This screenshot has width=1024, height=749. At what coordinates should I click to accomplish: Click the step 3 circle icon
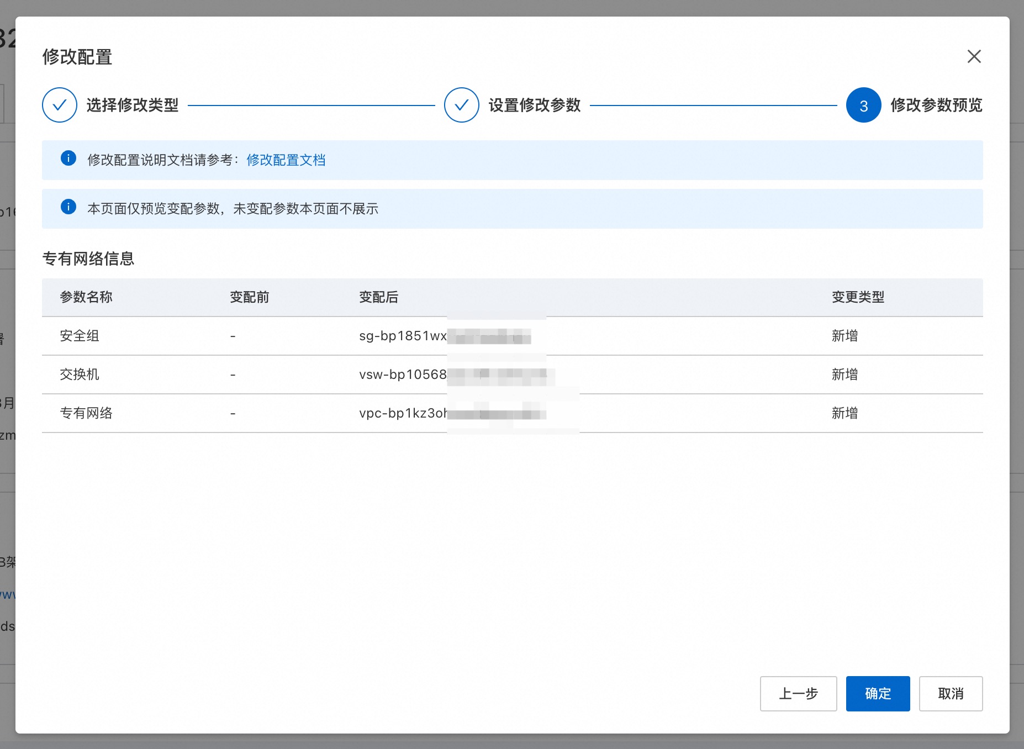point(864,105)
